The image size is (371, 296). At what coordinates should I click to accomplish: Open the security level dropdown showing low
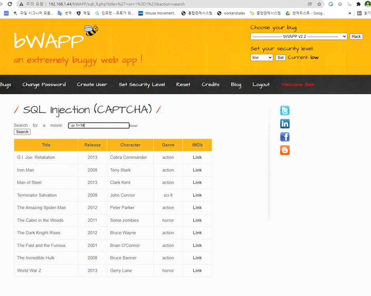262,58
